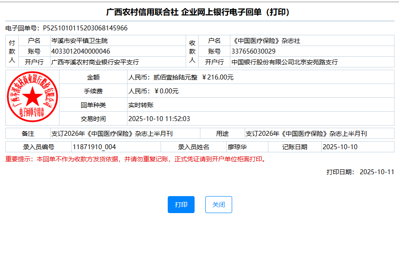Click transaction time 2025-10-10 11:52:03
399x264 pixels.
(x=159, y=119)
